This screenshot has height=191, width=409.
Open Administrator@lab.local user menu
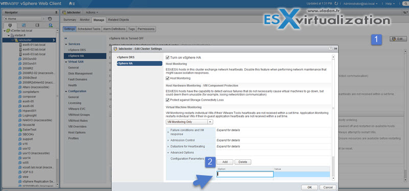[x=360, y=4]
